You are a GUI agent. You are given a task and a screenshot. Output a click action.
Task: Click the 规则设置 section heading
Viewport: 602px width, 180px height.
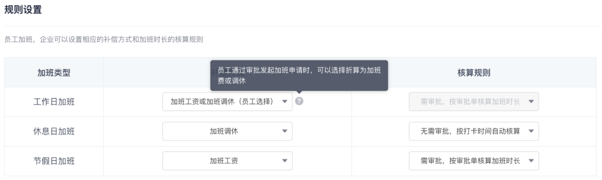click(x=23, y=10)
